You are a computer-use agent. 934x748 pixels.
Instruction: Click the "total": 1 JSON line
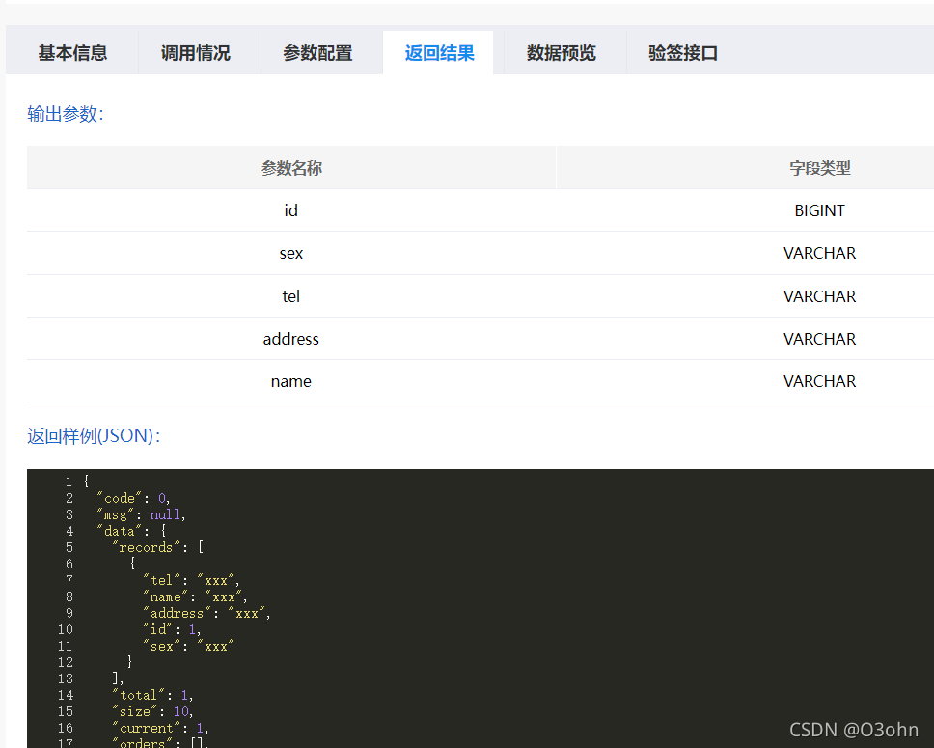tap(153, 695)
